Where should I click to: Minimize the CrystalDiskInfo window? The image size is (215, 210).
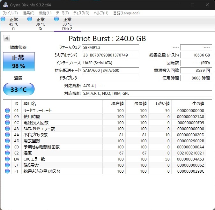(178, 5)
